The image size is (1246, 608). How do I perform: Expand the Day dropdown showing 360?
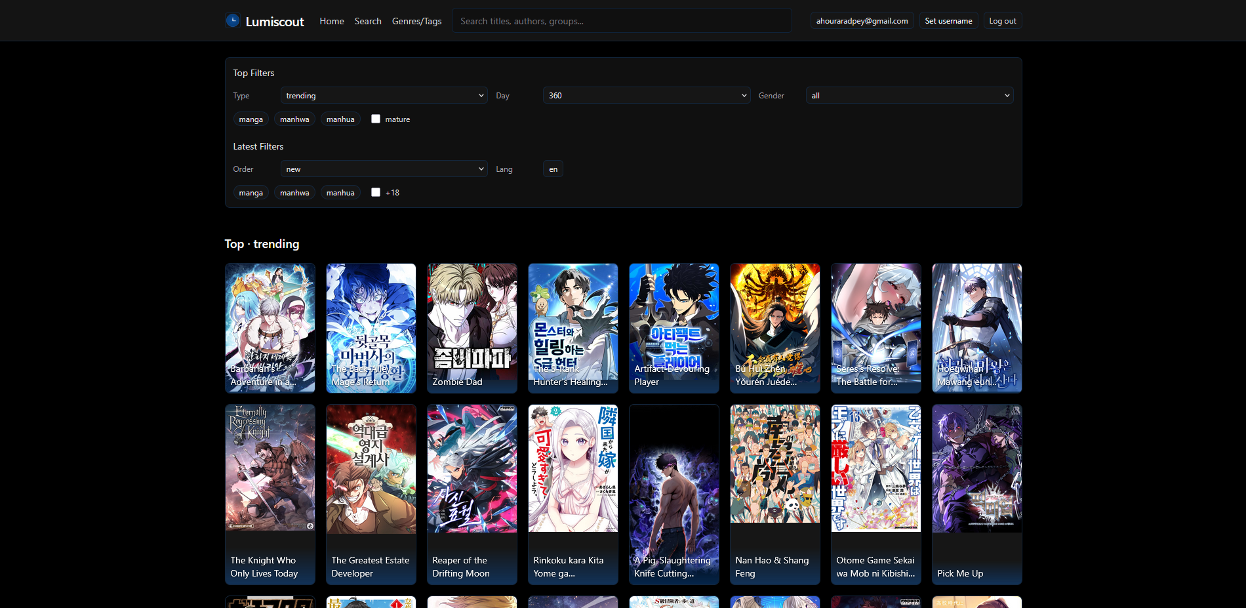click(647, 95)
